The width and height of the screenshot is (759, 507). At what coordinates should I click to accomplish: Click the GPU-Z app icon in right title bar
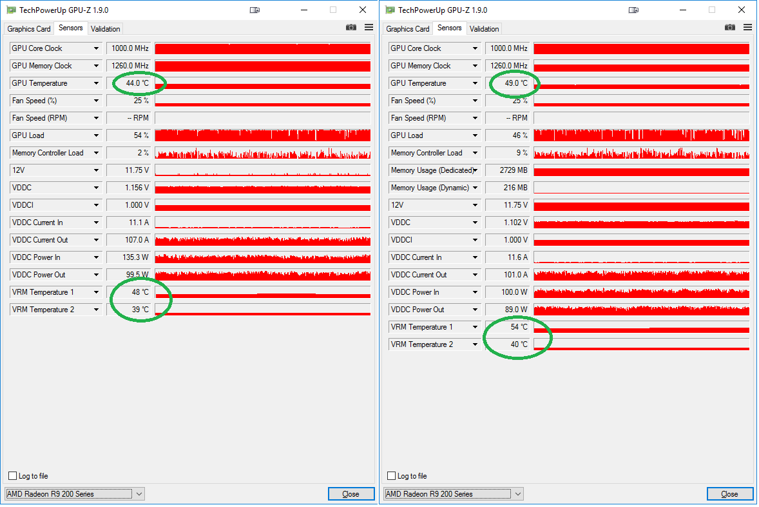390,10
